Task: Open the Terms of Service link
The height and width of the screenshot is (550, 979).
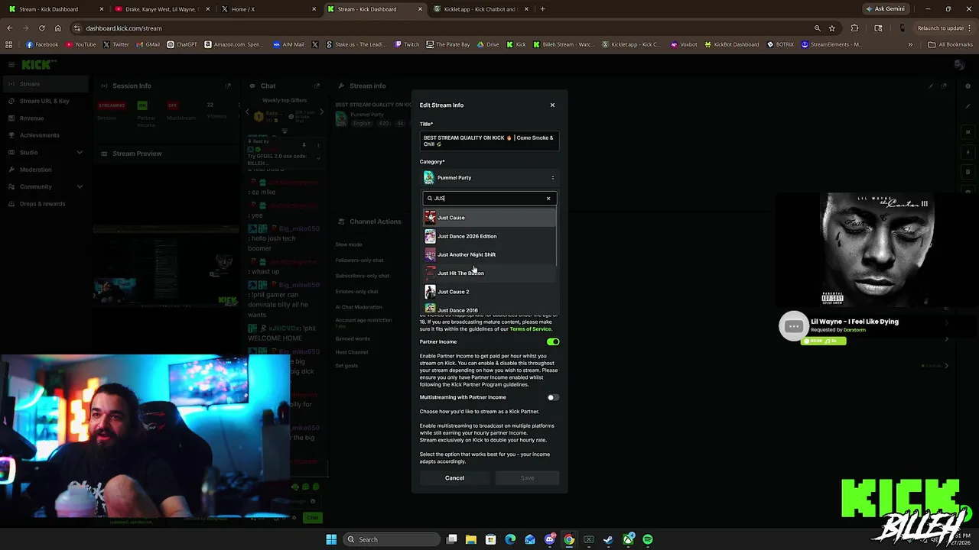Action: pos(530,328)
